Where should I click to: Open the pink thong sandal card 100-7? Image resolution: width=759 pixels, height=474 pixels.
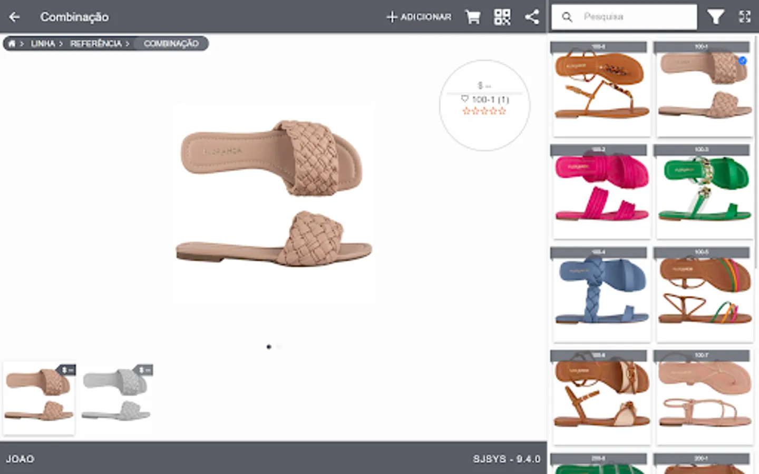pyautogui.click(x=704, y=398)
